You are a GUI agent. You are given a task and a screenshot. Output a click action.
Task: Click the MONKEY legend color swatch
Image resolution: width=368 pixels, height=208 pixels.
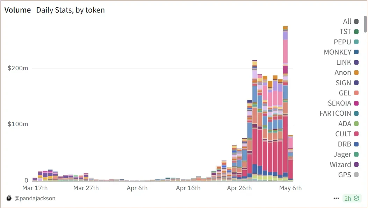tap(356, 52)
